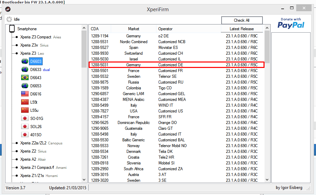
Task: Expand Xperia Z1 Compact/f Amami node
Action: [16, 167]
